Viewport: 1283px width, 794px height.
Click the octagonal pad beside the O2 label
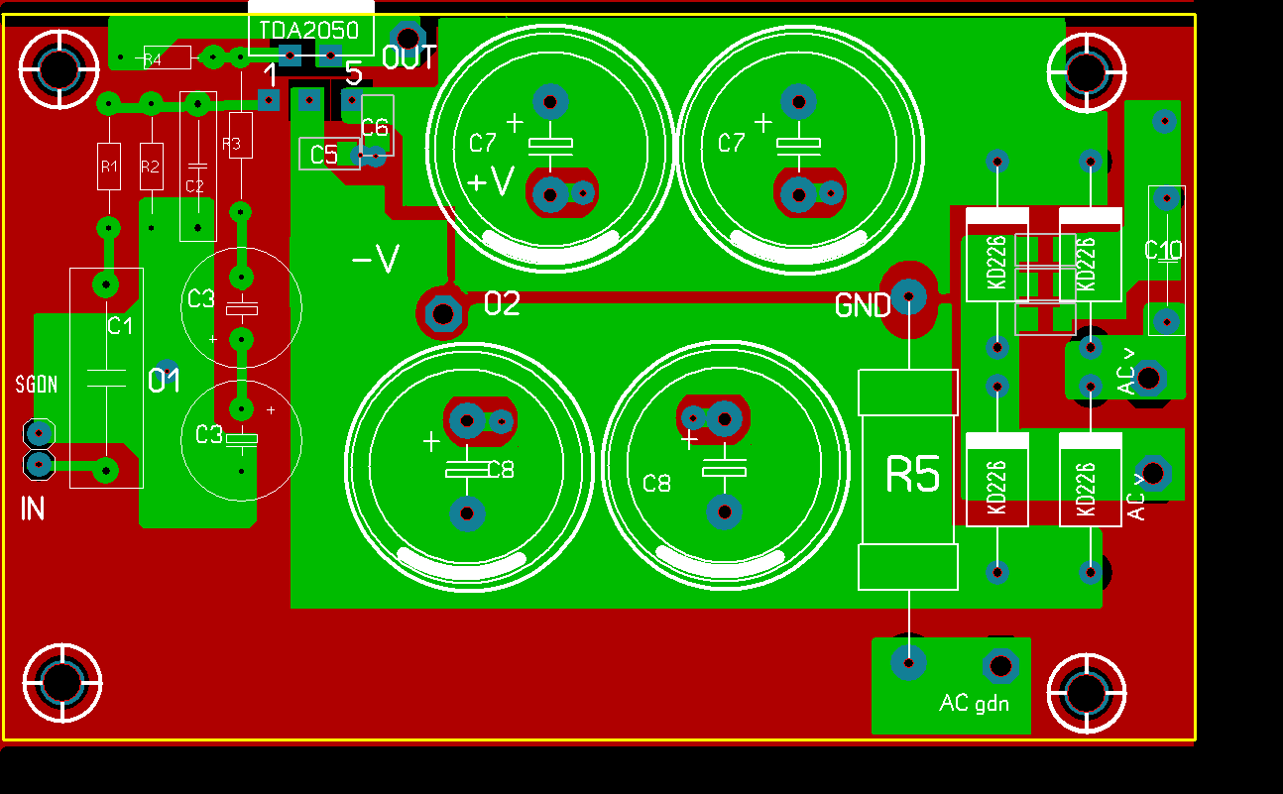click(443, 314)
